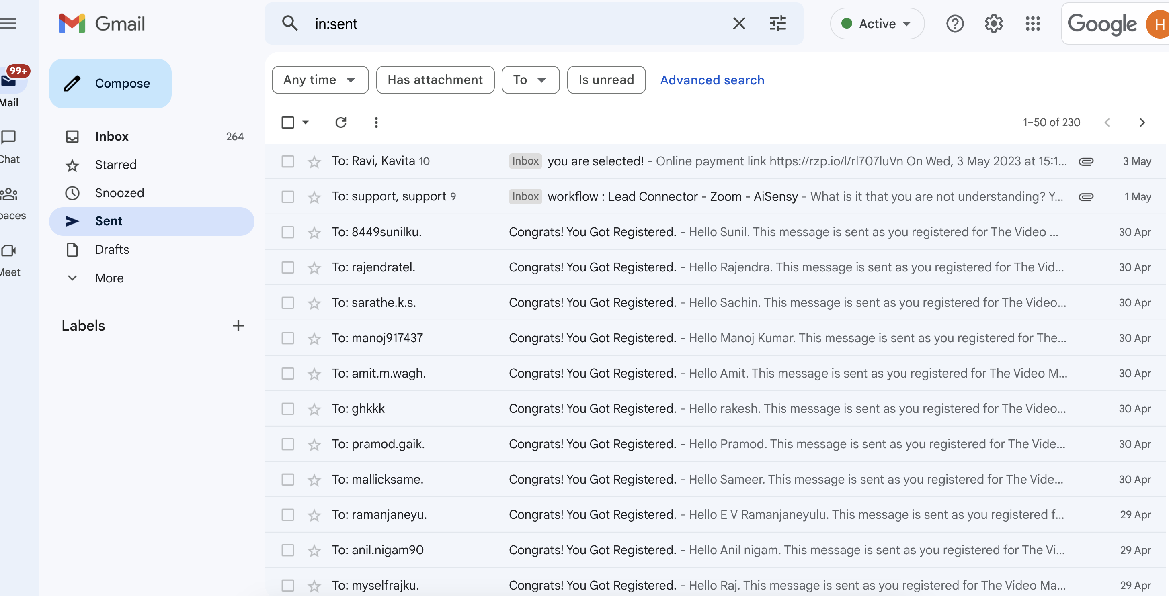Open the 'Hello Sameer' registration email

coord(715,480)
